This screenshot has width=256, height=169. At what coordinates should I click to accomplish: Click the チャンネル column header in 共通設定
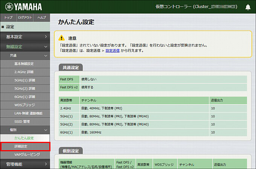point(144,100)
